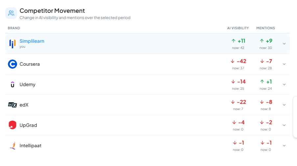The image size is (297, 166).
Task: Click the 'now: 7' visibility text
Action: tap(238, 109)
